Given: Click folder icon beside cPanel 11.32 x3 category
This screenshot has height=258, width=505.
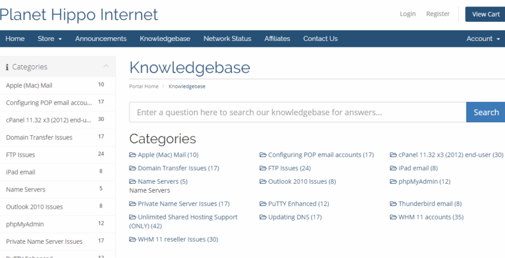Looking at the screenshot, I should point(393,155).
